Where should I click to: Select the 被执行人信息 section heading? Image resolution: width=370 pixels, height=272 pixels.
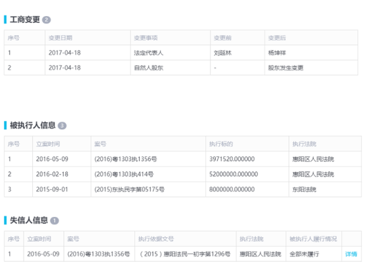pyautogui.click(x=32, y=126)
